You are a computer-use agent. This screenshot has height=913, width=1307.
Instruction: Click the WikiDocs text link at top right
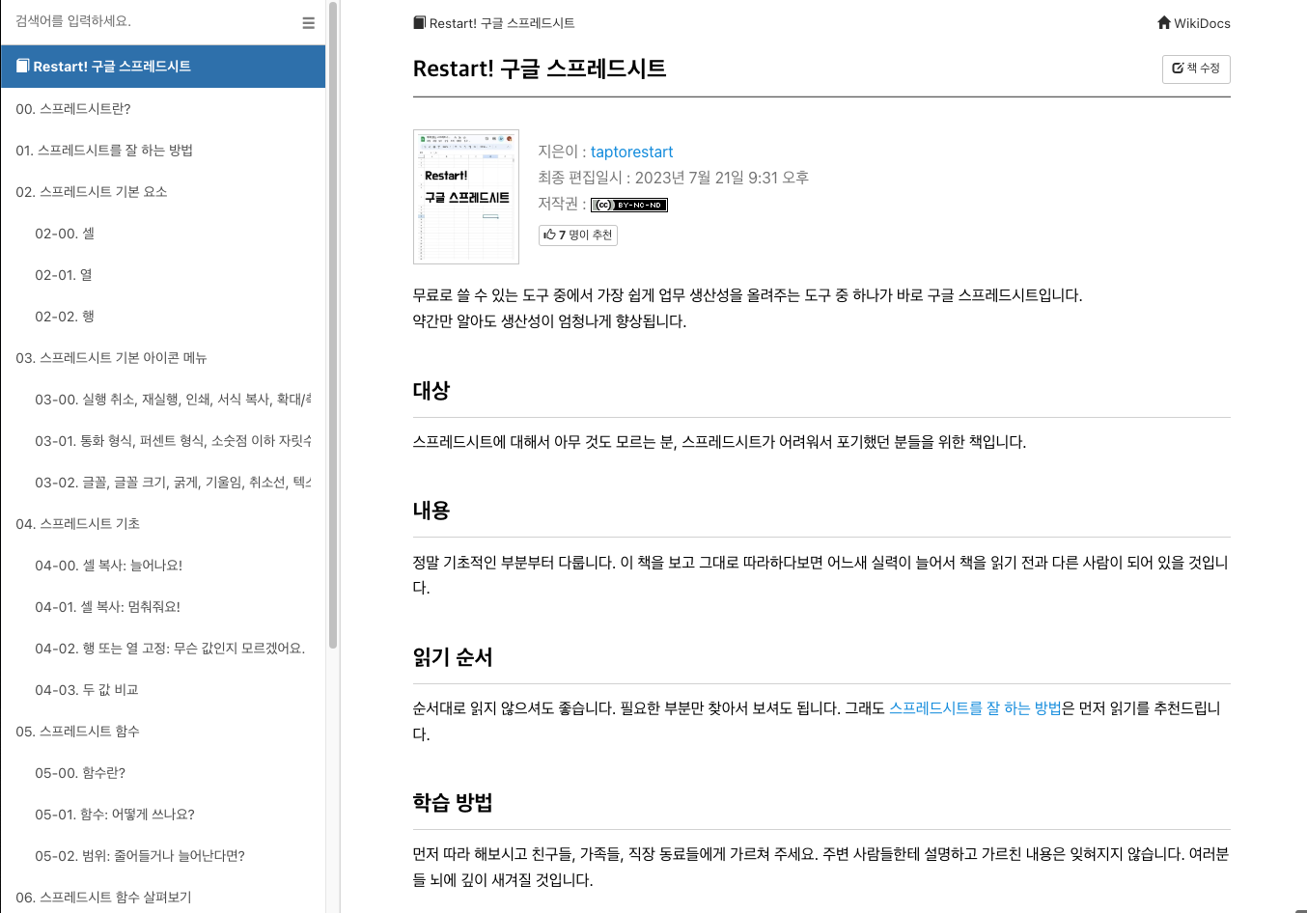point(1202,23)
